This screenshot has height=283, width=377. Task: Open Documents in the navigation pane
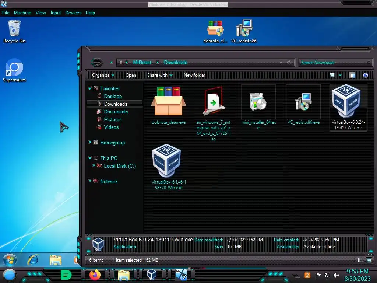point(116,112)
